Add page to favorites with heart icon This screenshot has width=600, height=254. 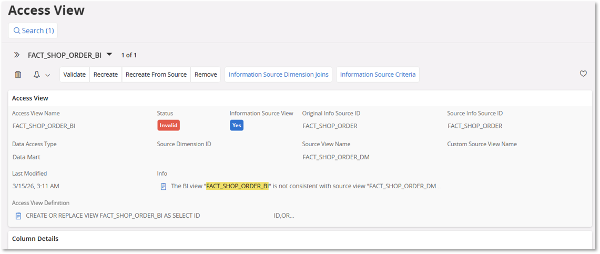(583, 74)
